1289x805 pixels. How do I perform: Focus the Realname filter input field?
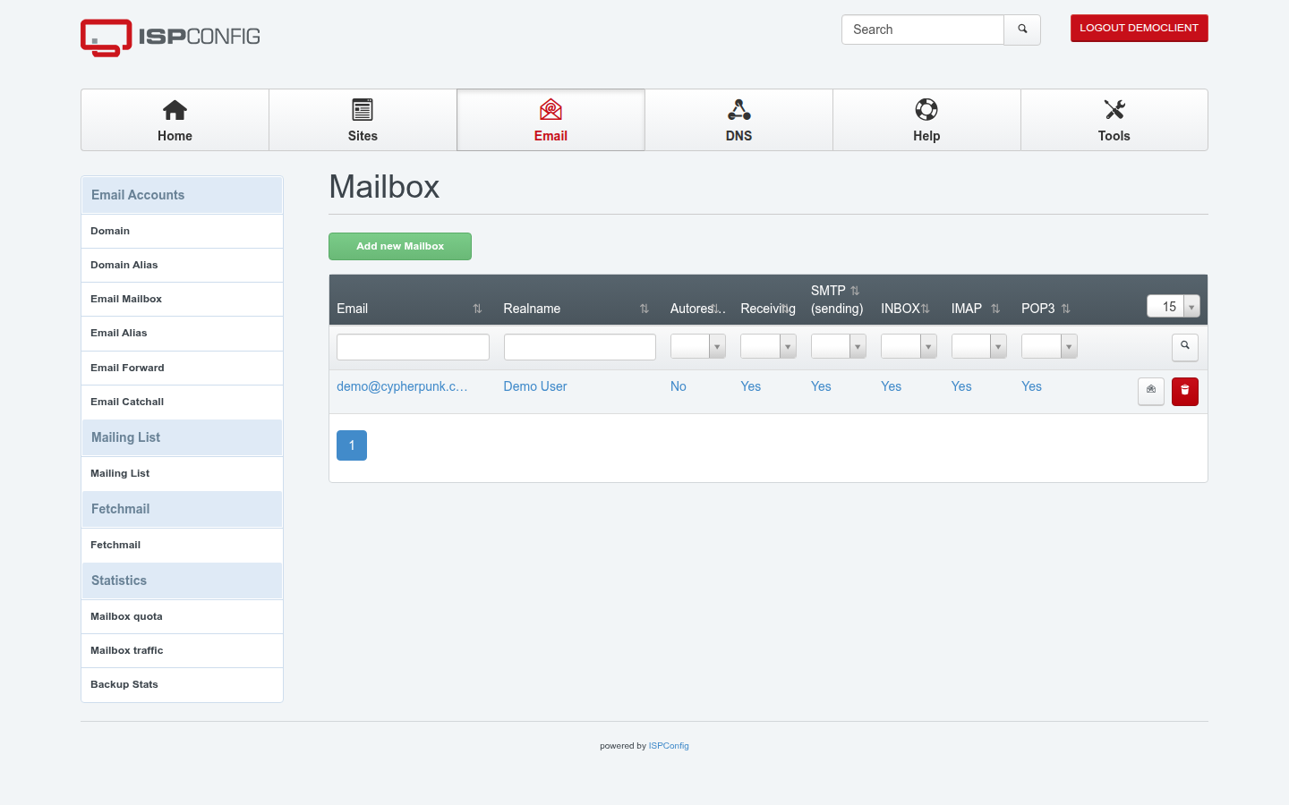[x=580, y=347]
